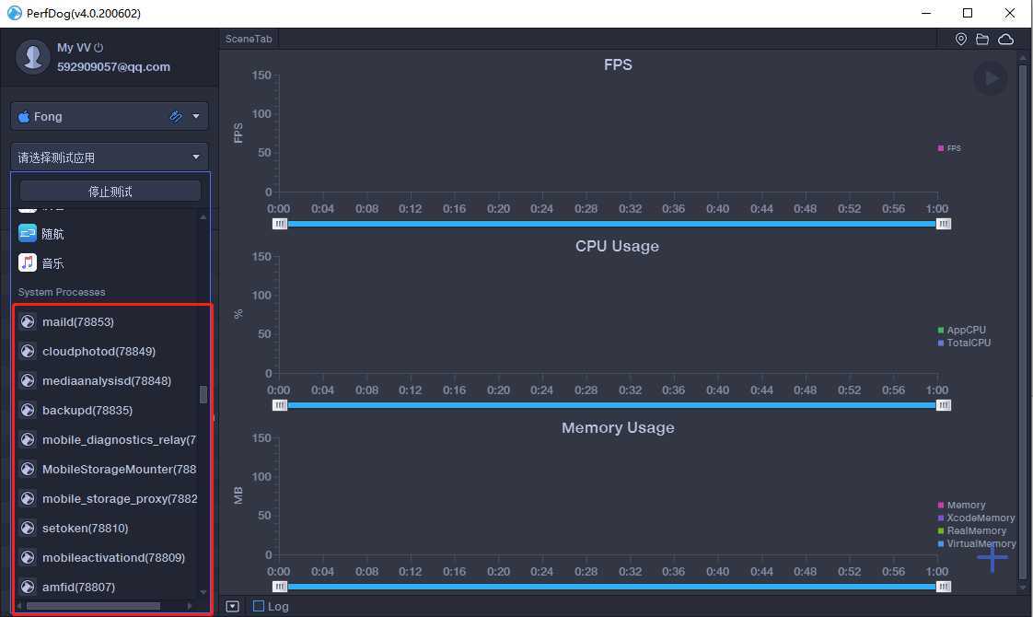Click the power icon next to My VV
Viewport: 1033px width, 617px height.
(x=99, y=48)
